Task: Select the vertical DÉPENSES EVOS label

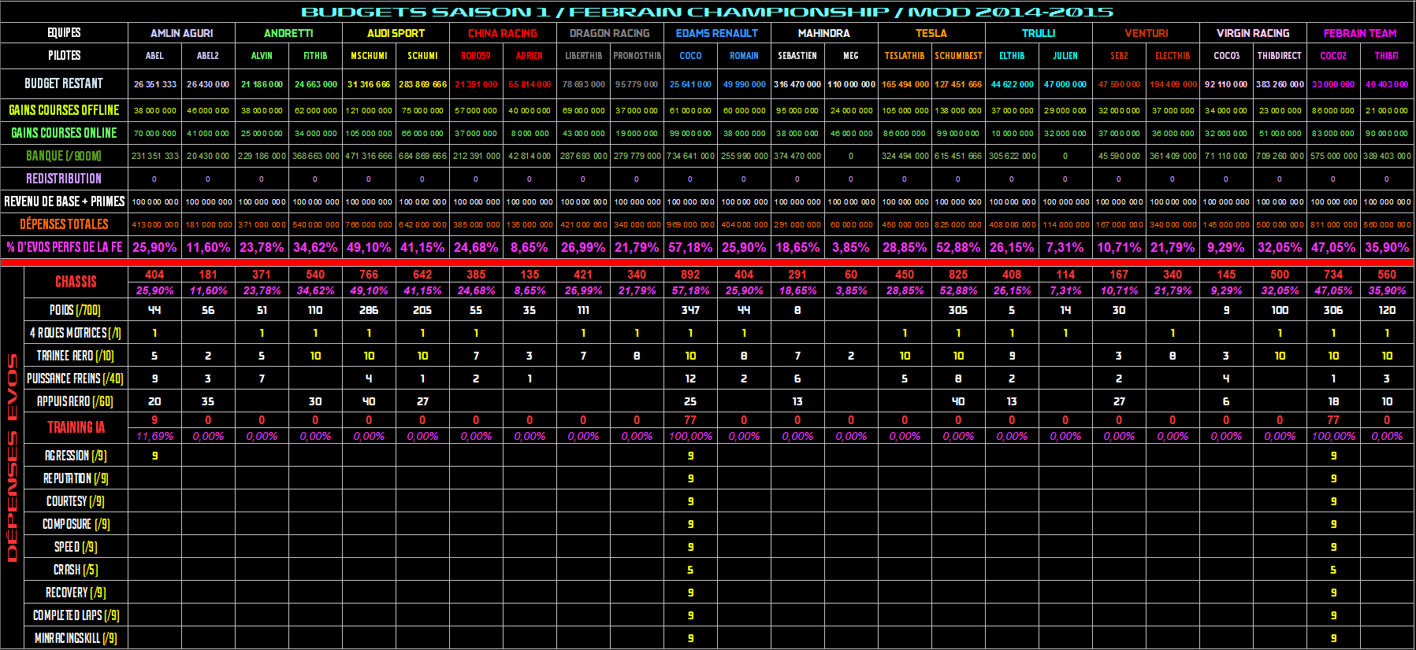Action: point(12,458)
